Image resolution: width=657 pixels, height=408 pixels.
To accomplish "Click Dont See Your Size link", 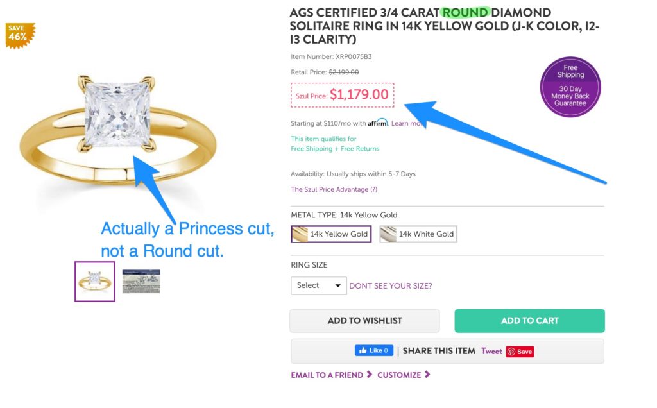I will [x=390, y=285].
